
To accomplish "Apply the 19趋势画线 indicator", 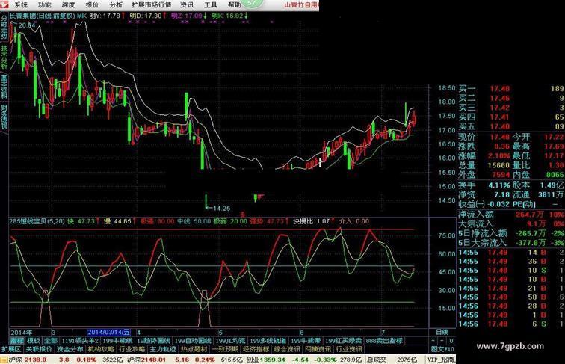I will pos(153,341).
